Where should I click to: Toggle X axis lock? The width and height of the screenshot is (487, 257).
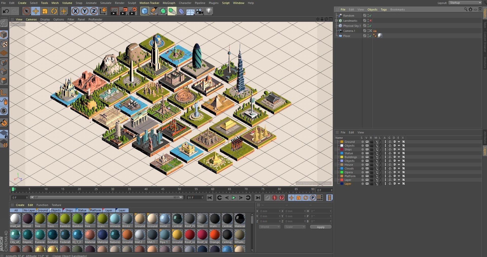(75, 11)
